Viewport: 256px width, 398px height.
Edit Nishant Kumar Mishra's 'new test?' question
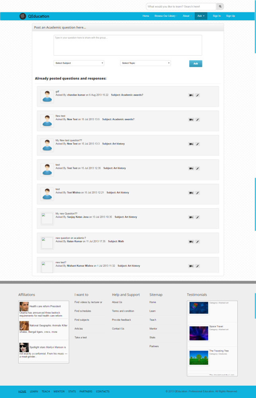198,266
